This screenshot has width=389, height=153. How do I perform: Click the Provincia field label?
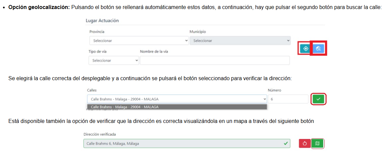click(97, 32)
